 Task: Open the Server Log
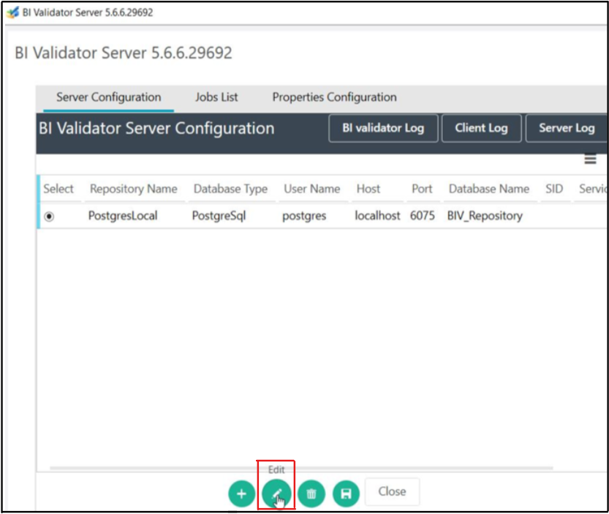click(566, 128)
